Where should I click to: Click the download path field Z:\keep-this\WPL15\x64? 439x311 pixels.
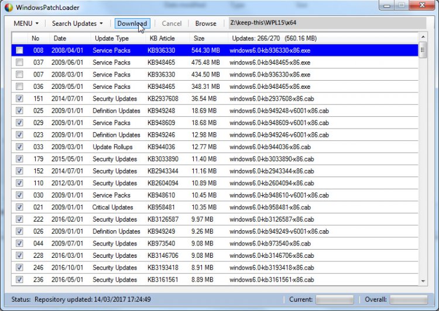click(327, 23)
